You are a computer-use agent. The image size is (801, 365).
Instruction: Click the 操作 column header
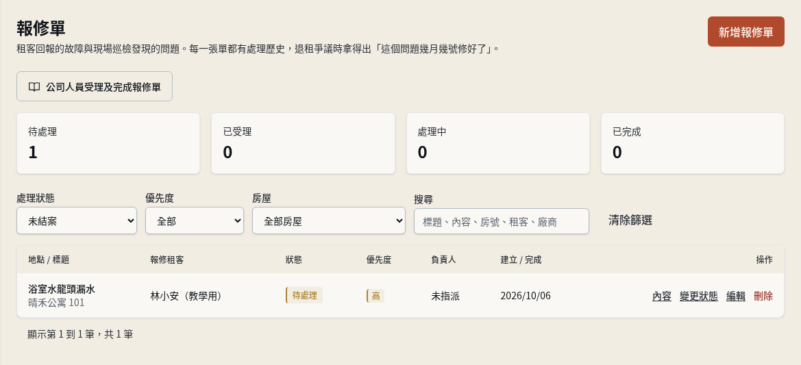(x=764, y=260)
